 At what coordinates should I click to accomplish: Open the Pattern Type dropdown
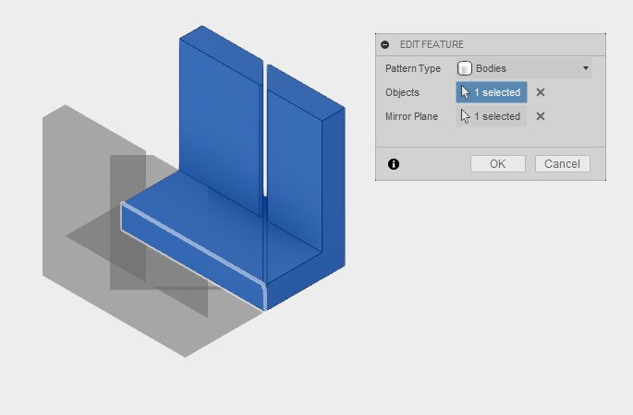(524, 68)
